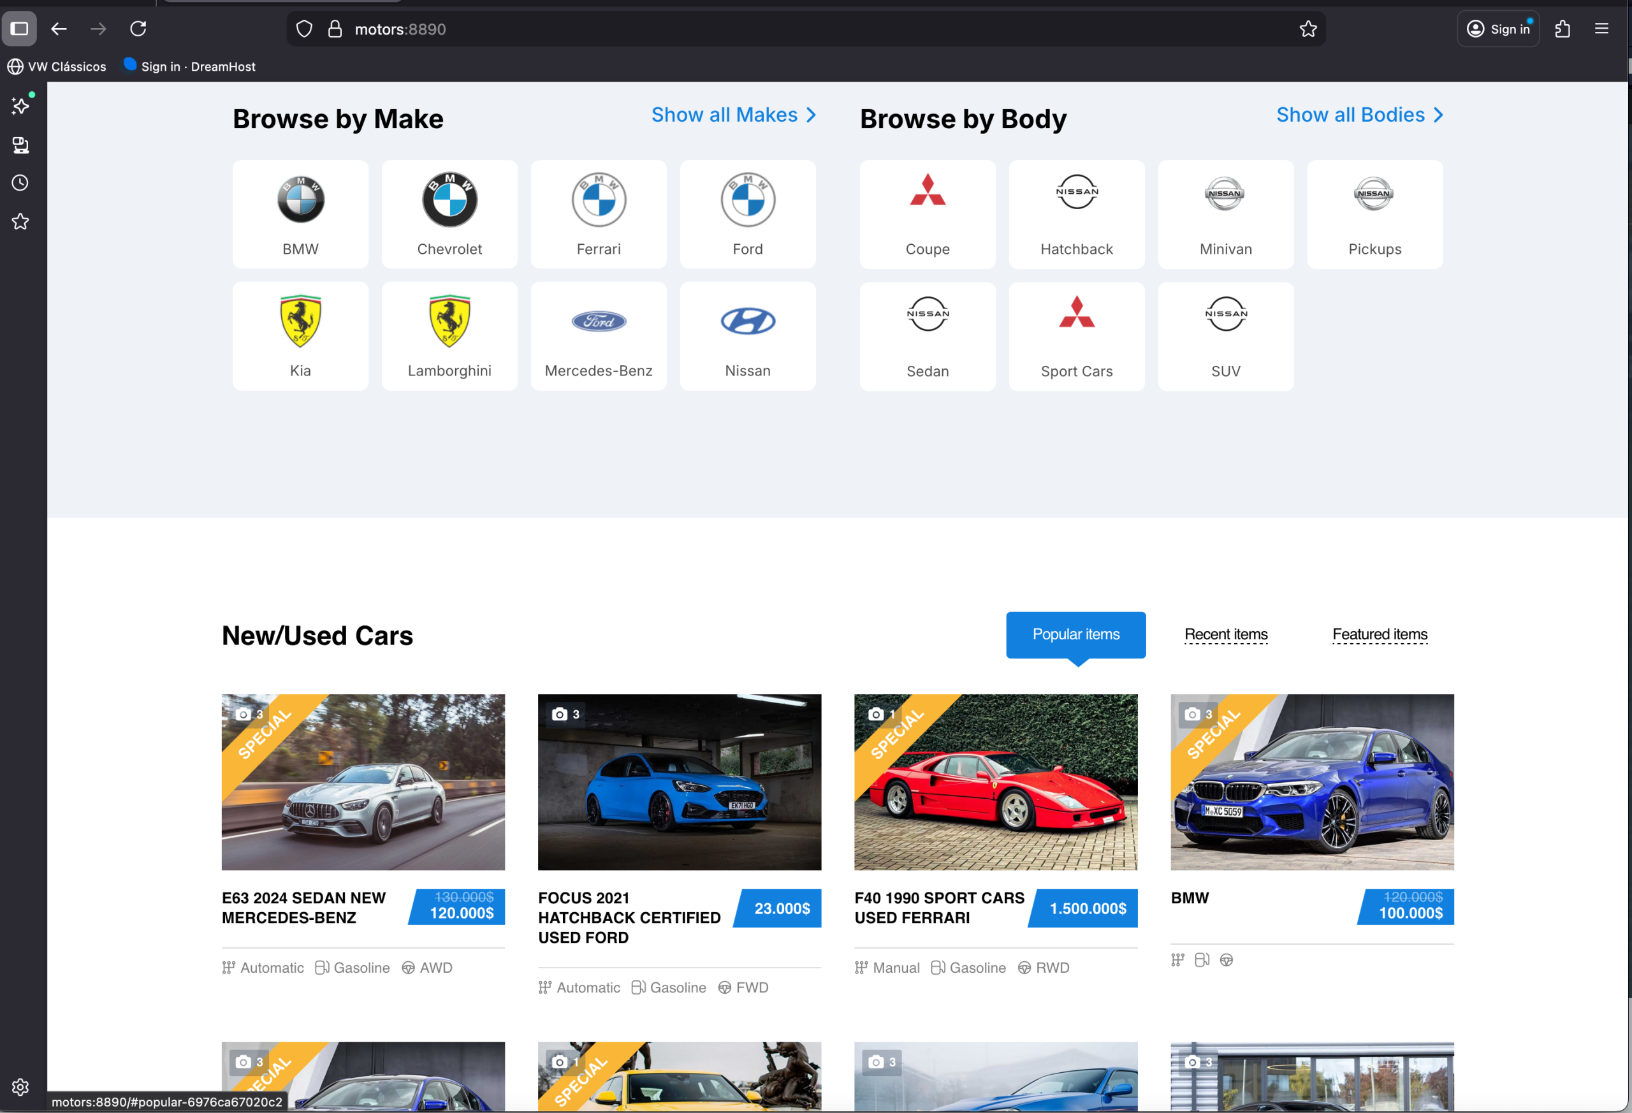Click the back navigation arrow

click(x=59, y=29)
